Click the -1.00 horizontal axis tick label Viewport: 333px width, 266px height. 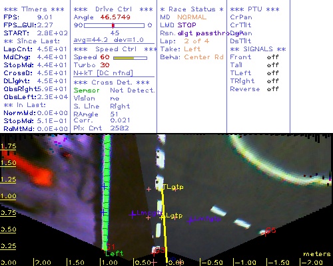(245, 263)
